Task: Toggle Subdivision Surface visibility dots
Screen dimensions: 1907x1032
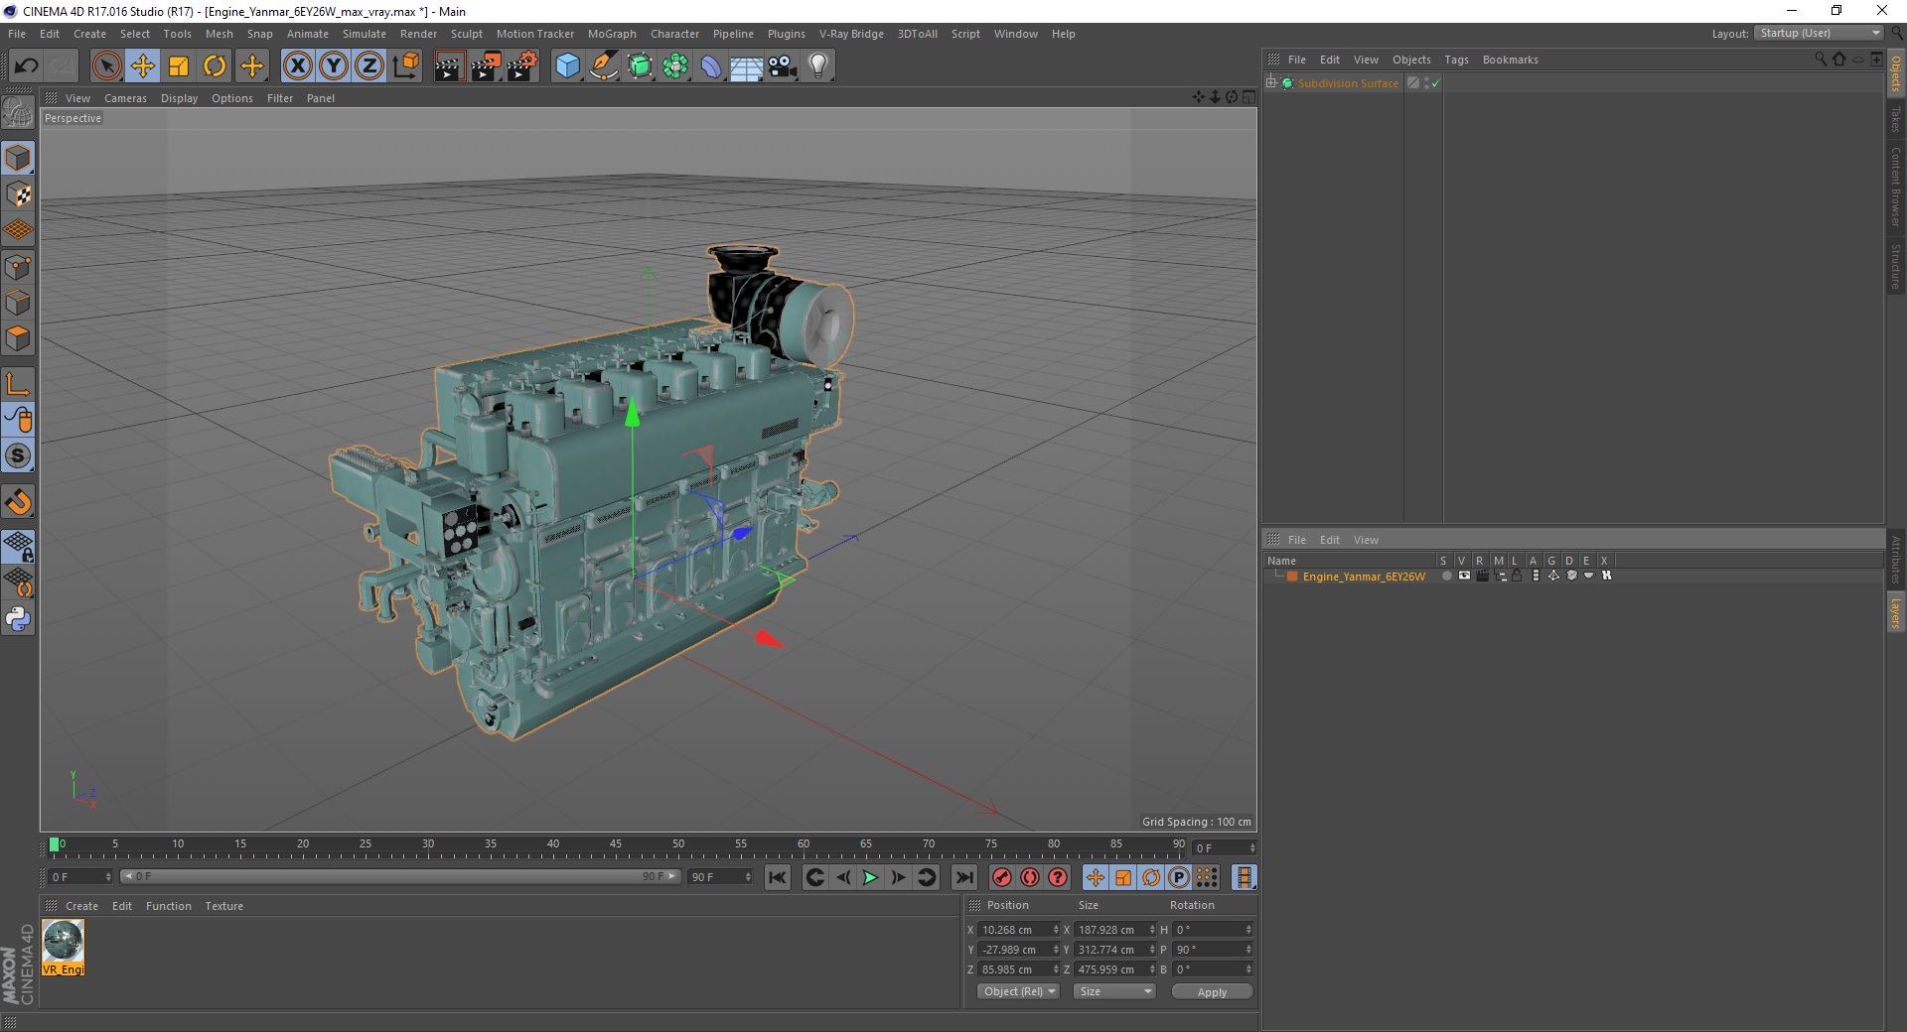Action: [1427, 83]
